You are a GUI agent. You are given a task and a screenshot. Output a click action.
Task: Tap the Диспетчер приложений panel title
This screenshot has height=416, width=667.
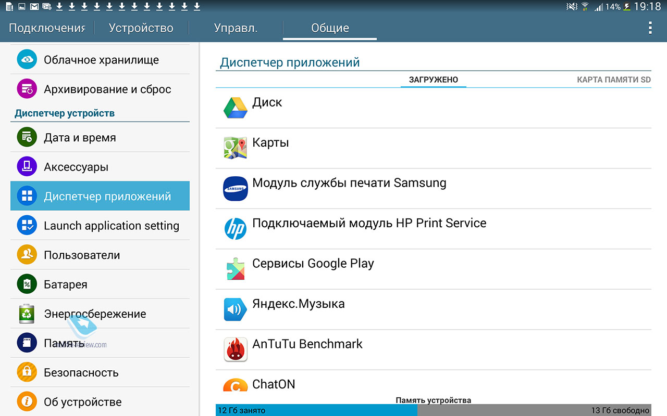click(290, 62)
